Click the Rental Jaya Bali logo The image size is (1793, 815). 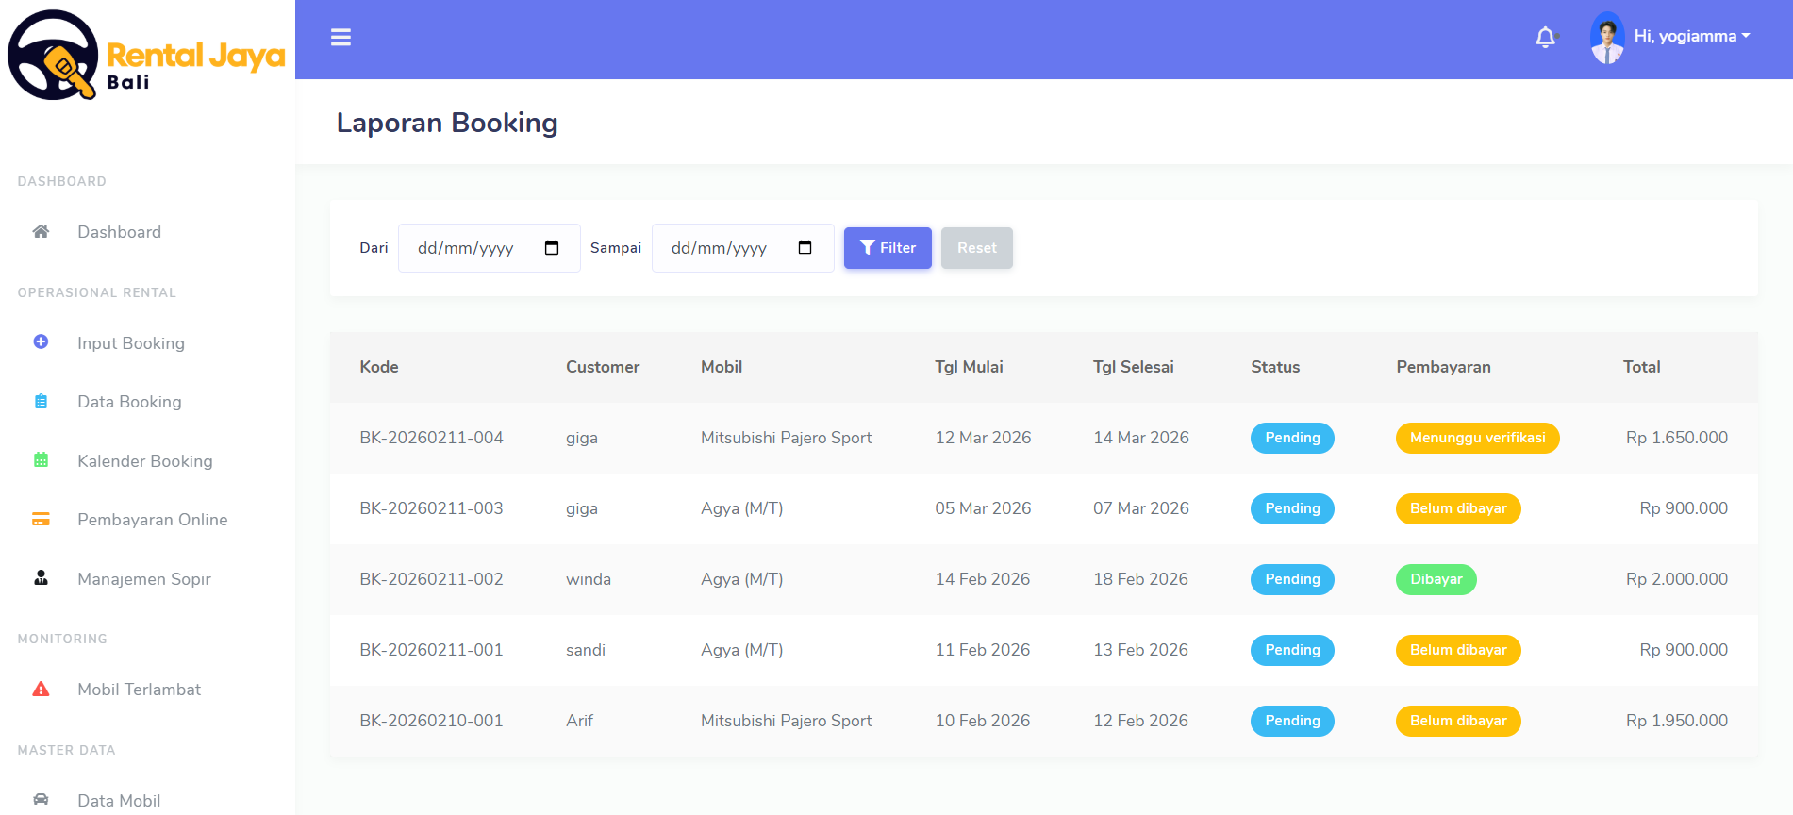coord(147,57)
